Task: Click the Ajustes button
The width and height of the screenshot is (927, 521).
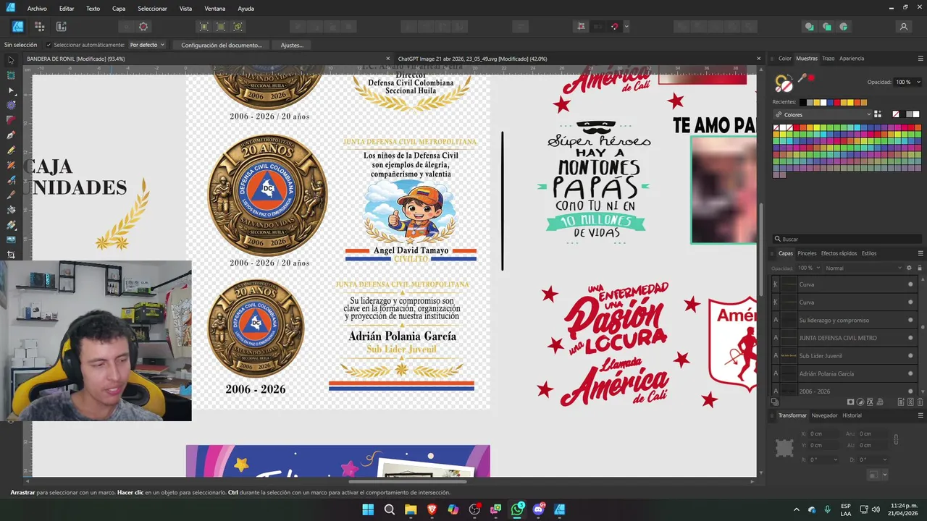Action: point(292,45)
